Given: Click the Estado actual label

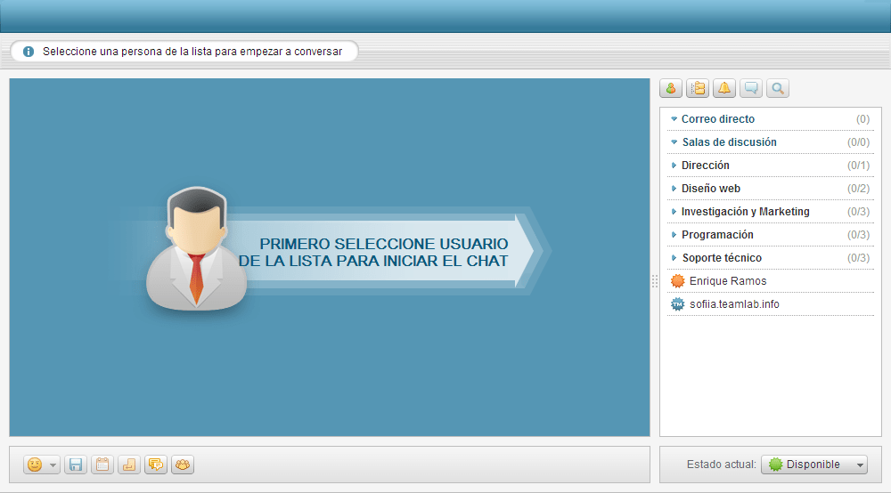Looking at the screenshot, I should pyautogui.click(x=721, y=465).
